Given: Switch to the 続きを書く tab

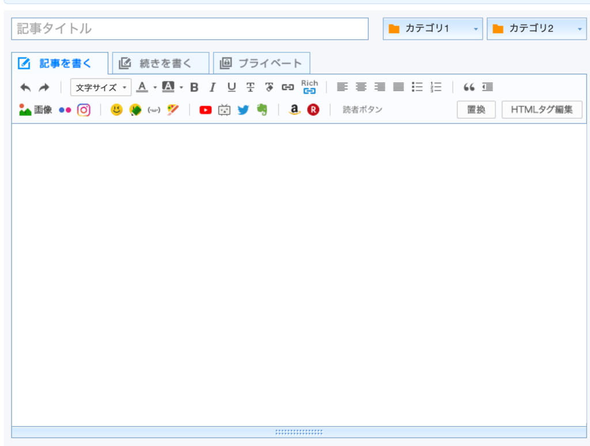Looking at the screenshot, I should pyautogui.click(x=160, y=63).
